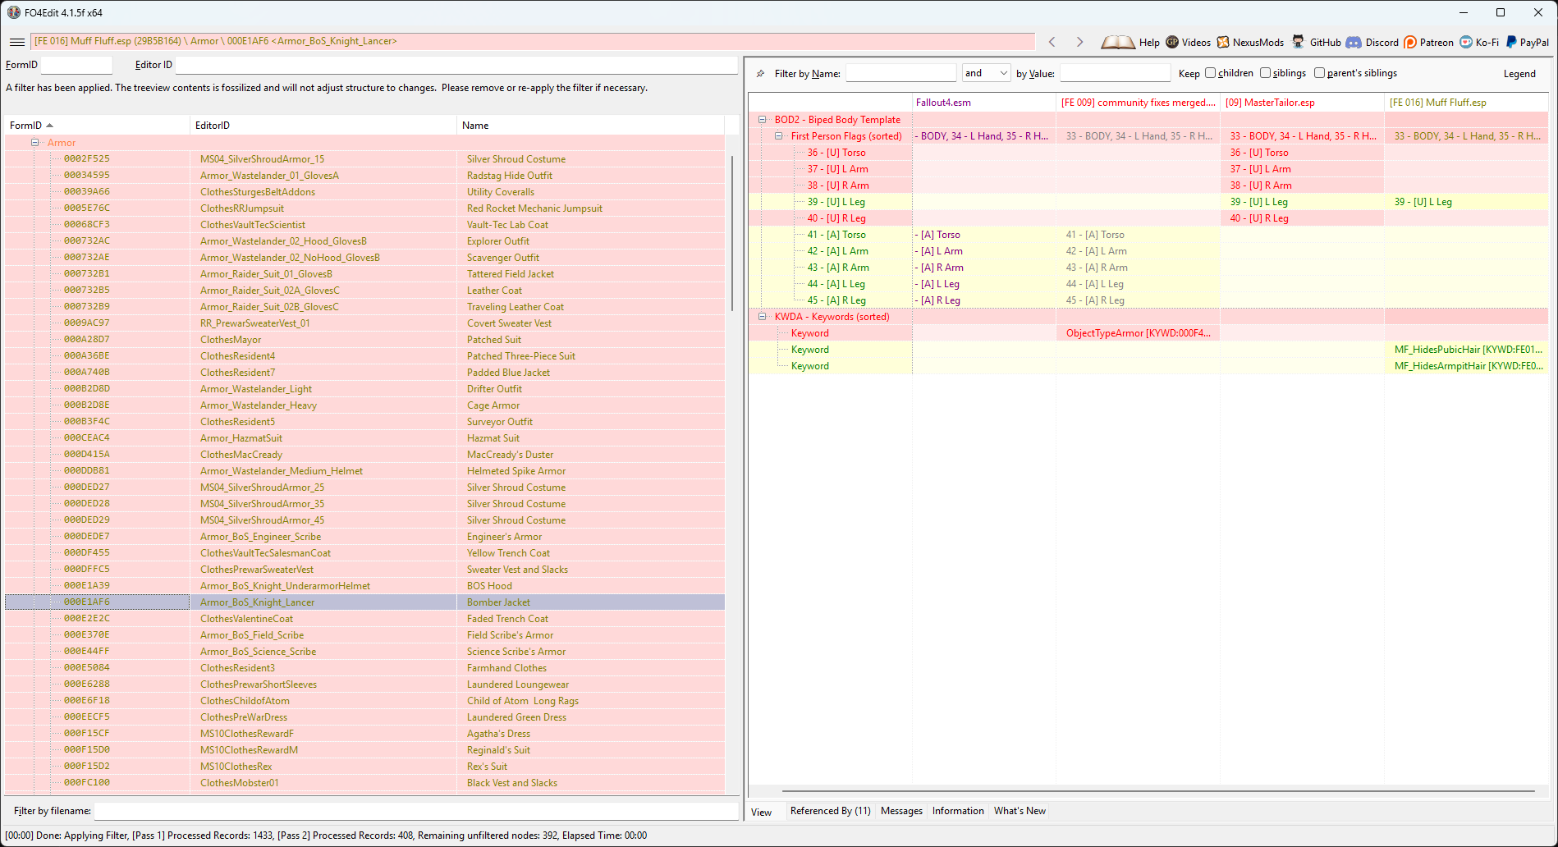
Task: Select the ClothesVaultTecScientist row
Action: click(364, 225)
